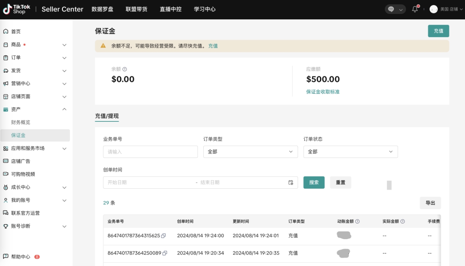Copy order number 8647401787364250089
The height and width of the screenshot is (266, 465).
[165, 253]
